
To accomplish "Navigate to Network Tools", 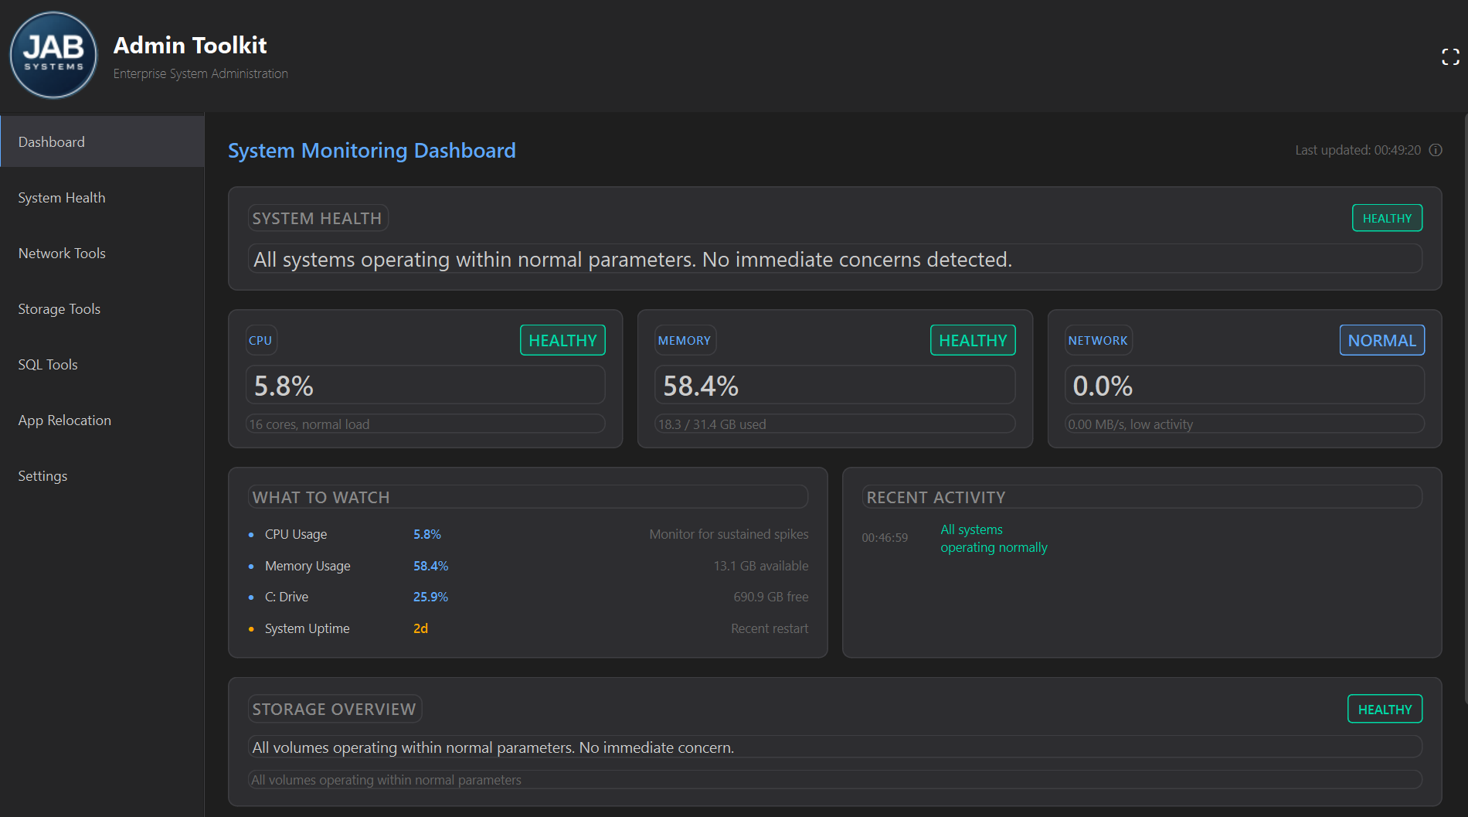I will tap(61, 253).
